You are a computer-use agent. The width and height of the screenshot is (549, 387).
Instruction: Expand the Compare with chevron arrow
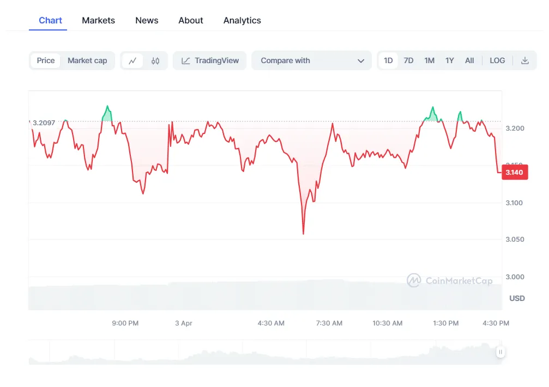[x=361, y=61]
